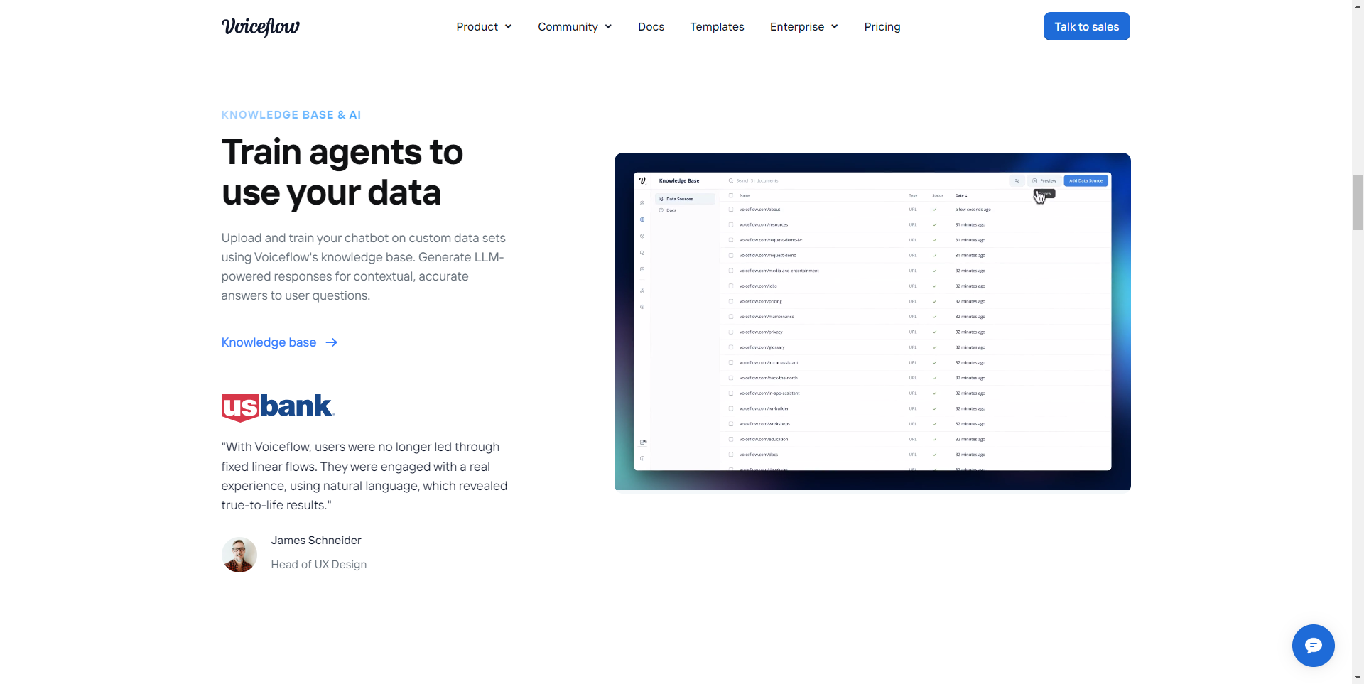The height and width of the screenshot is (684, 1364).
Task: Click the 'Head of UX Design' text
Action: (x=319, y=565)
